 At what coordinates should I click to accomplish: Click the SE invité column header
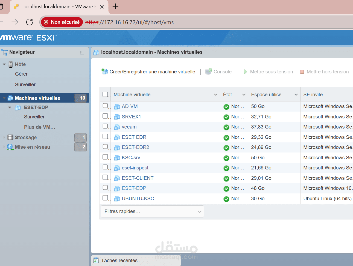(x=313, y=95)
